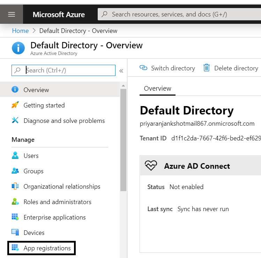
Task: Click the 'Sync has never run' value
Action: [203, 209]
